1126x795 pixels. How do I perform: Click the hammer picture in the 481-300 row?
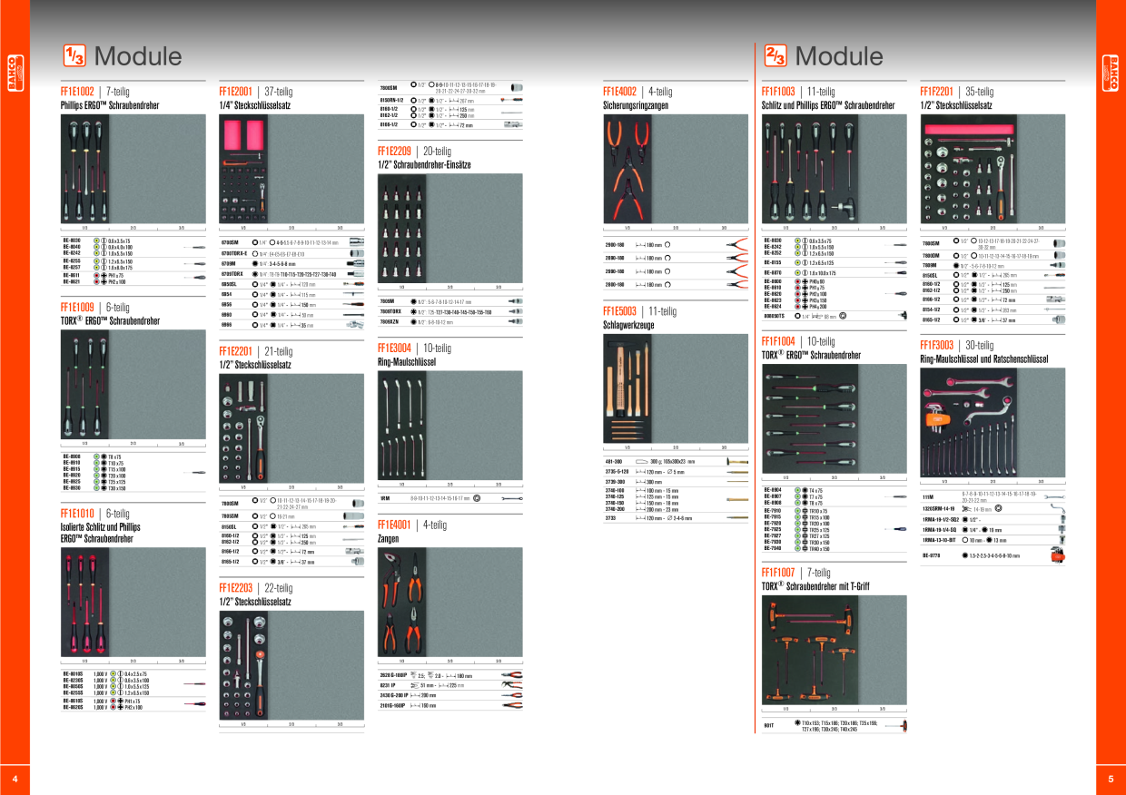click(x=738, y=462)
